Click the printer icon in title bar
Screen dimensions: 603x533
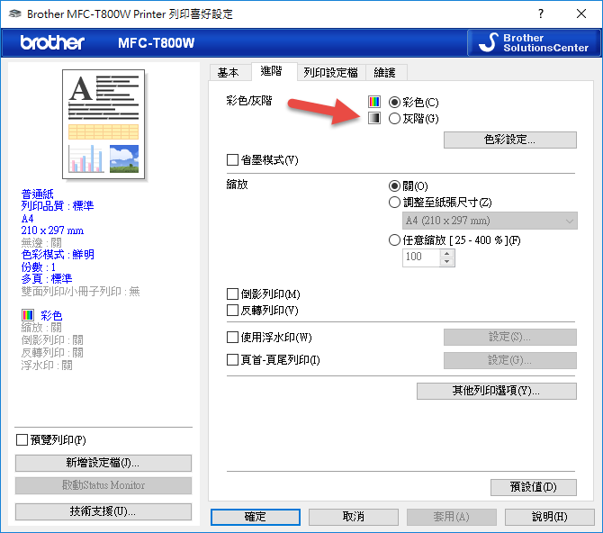coord(15,14)
